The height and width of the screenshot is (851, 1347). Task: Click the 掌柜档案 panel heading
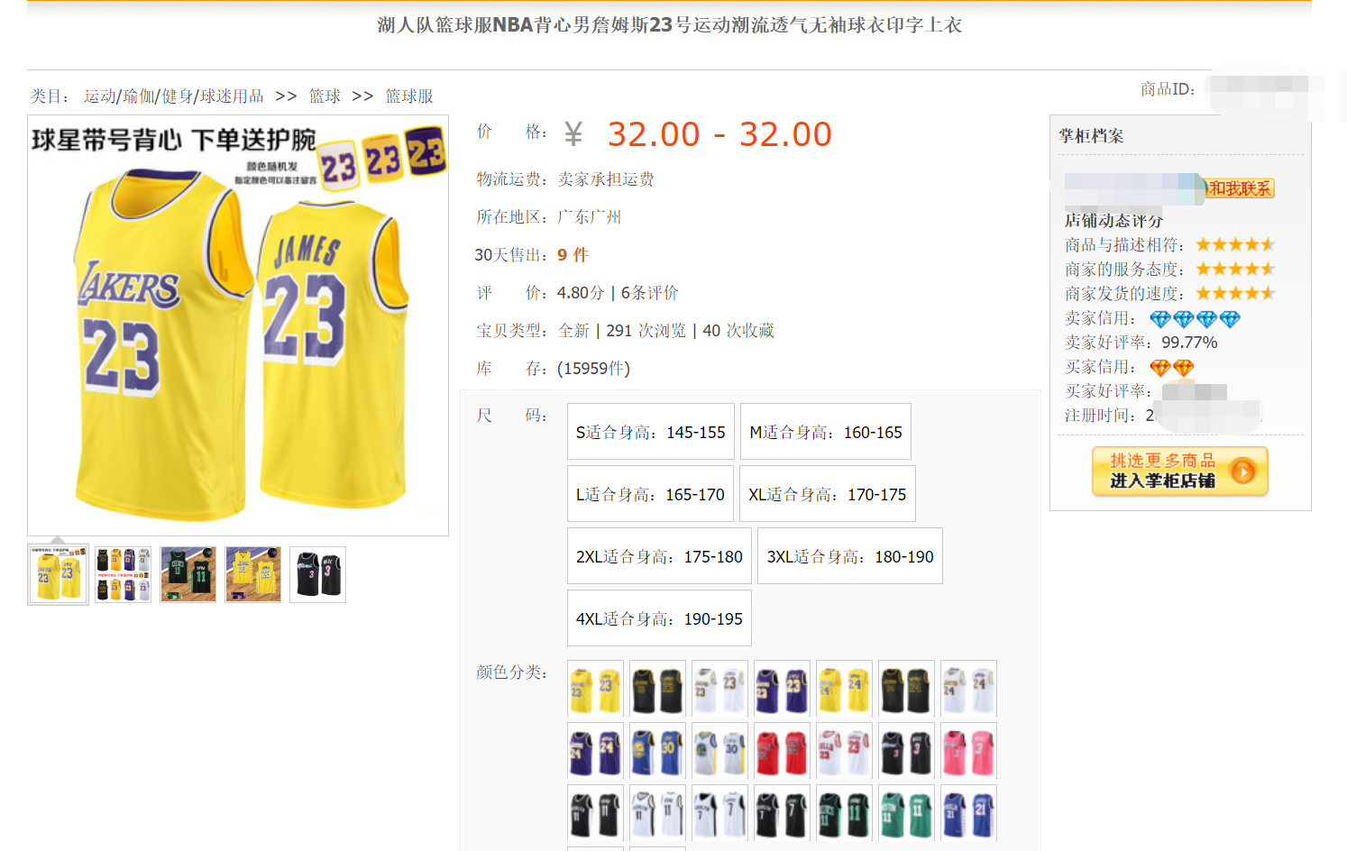click(1091, 136)
